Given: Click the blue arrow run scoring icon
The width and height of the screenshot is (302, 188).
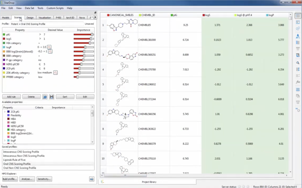Looking at the screenshot, I should [x=91, y=179].
